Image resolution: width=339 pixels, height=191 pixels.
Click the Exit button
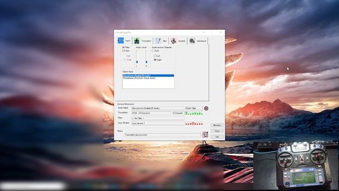click(217, 137)
